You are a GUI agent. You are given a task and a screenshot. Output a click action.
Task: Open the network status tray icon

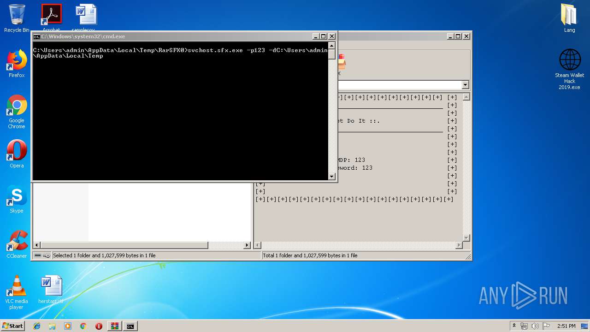pos(524,326)
